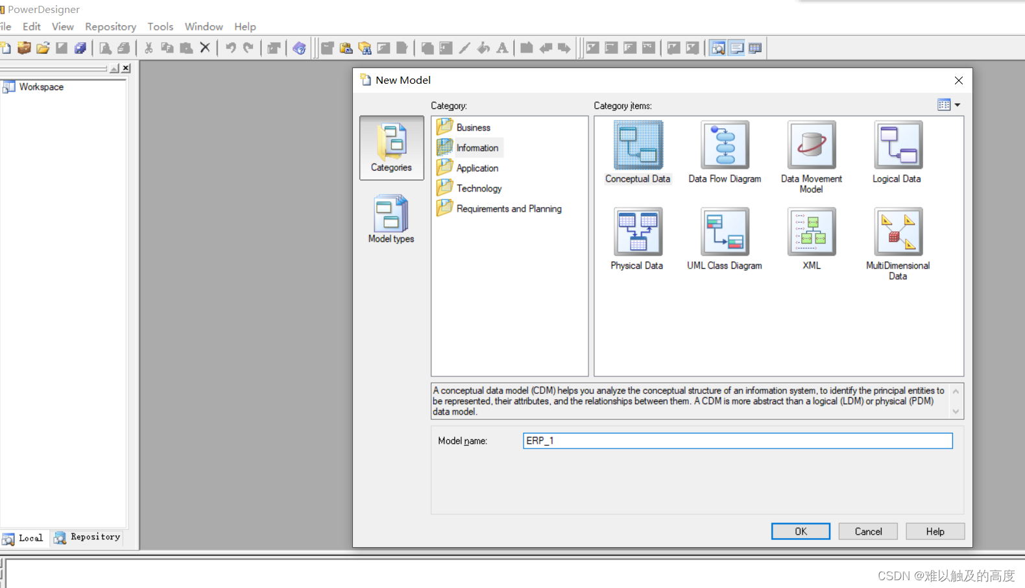Switch to Categories view in dialog
Screen dimensions: 1025x588
[x=392, y=148]
